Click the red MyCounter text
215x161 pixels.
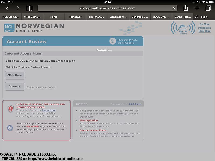pyautogui.click(x=33, y=126)
